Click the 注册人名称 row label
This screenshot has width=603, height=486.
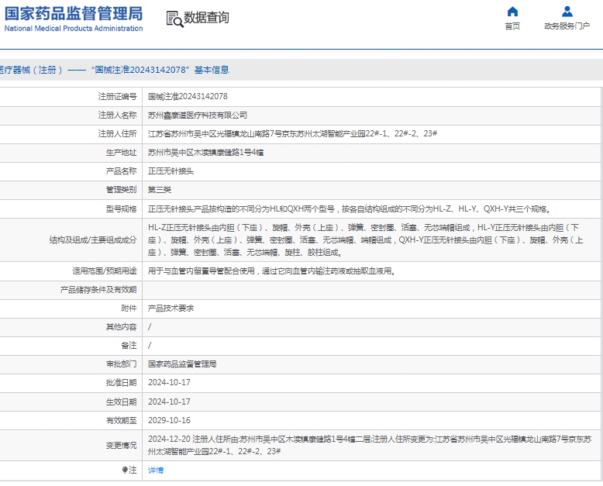[x=117, y=115]
